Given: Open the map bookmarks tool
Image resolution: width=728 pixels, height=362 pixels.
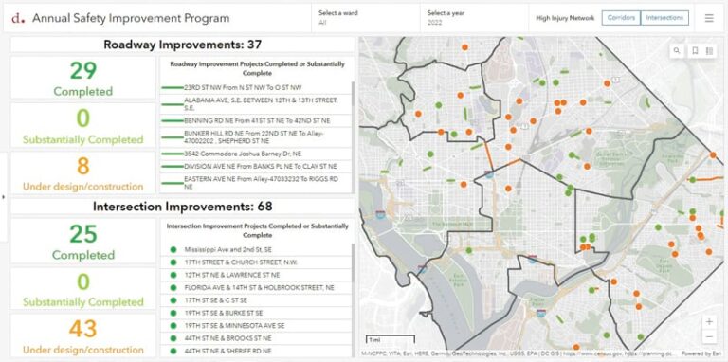Looking at the screenshot, I should [695, 51].
